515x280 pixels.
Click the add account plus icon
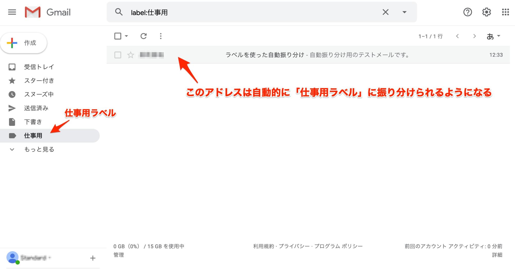click(x=93, y=258)
